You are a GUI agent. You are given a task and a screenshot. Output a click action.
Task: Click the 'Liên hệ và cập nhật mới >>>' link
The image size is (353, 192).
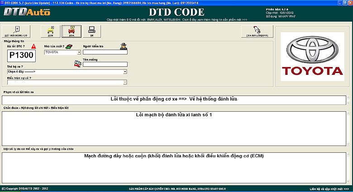coord(329,189)
